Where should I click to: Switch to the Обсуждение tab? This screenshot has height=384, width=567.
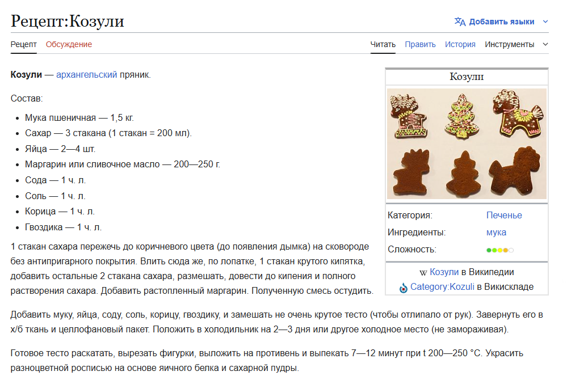pyautogui.click(x=69, y=44)
